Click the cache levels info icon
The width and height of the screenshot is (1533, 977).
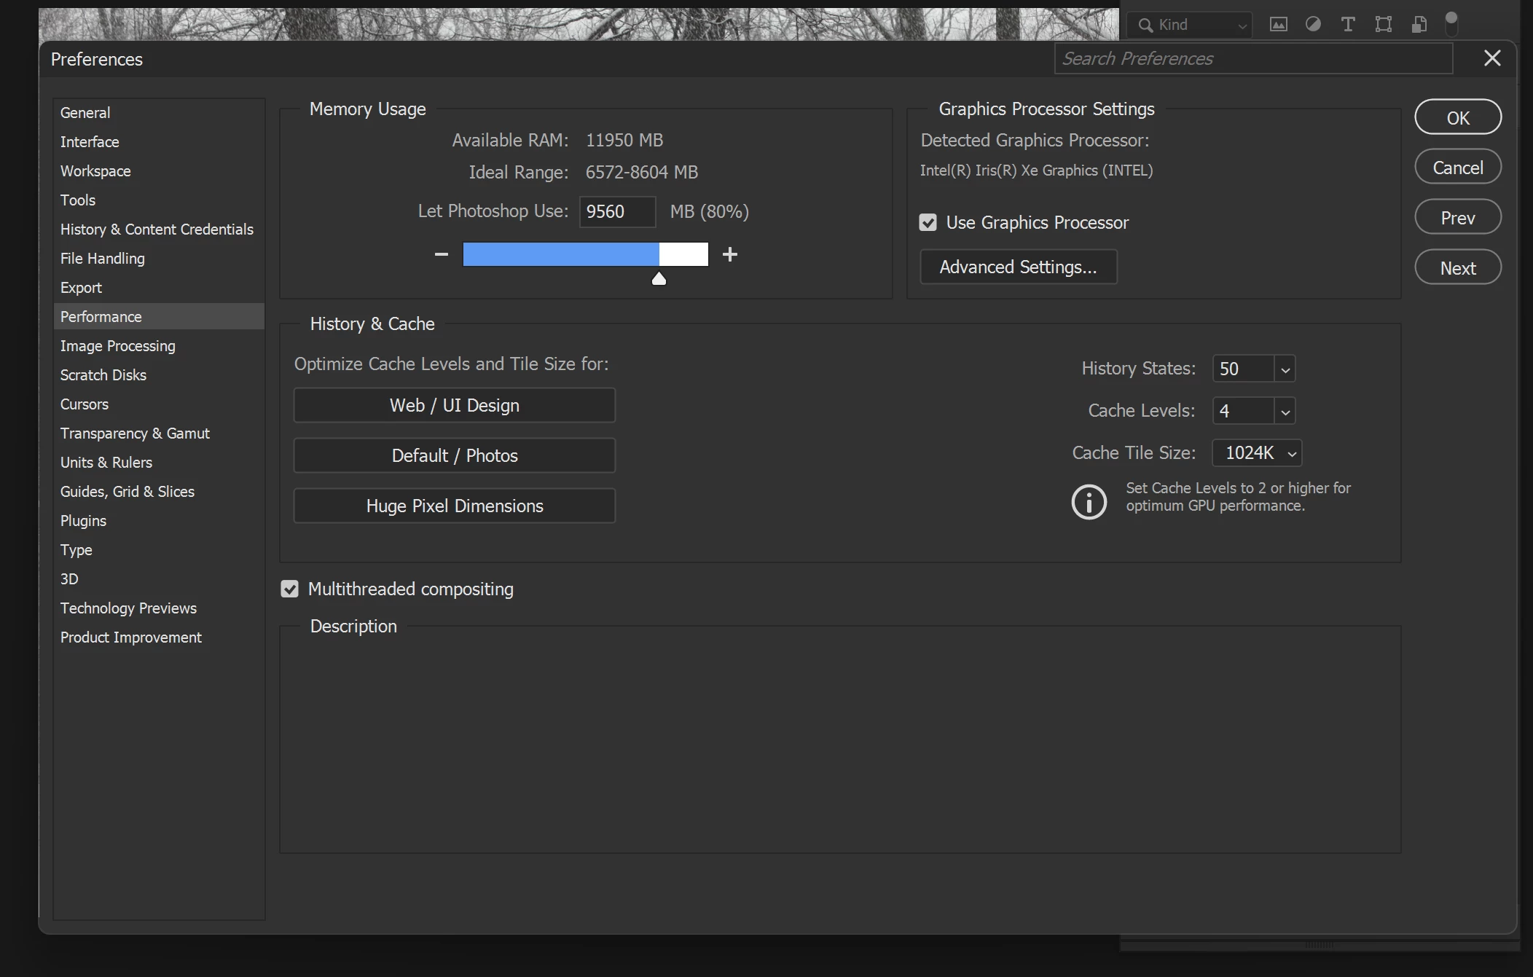(x=1089, y=501)
